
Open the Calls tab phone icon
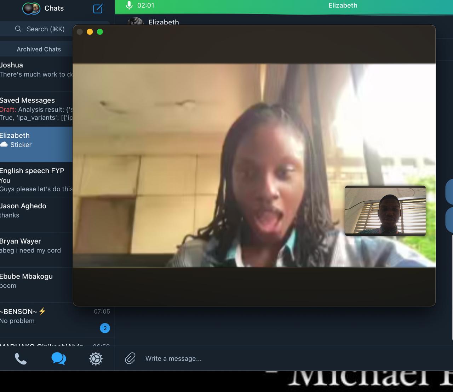coord(21,359)
